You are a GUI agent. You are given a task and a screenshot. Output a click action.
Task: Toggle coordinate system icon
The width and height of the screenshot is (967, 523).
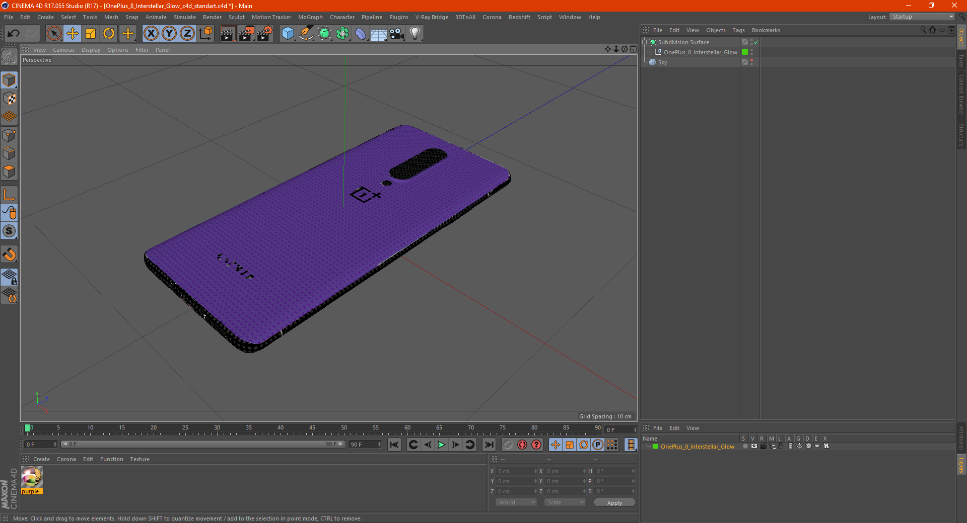coord(206,34)
